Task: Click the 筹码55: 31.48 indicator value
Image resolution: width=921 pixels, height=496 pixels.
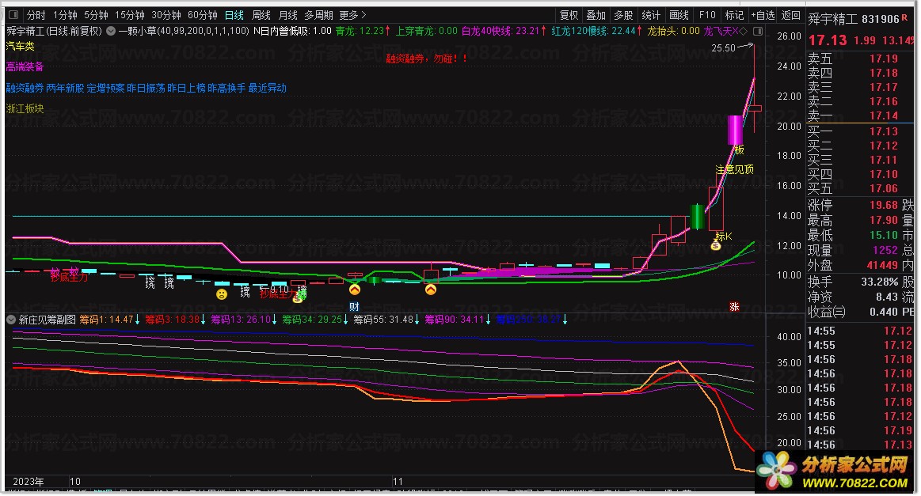Action: [x=386, y=320]
